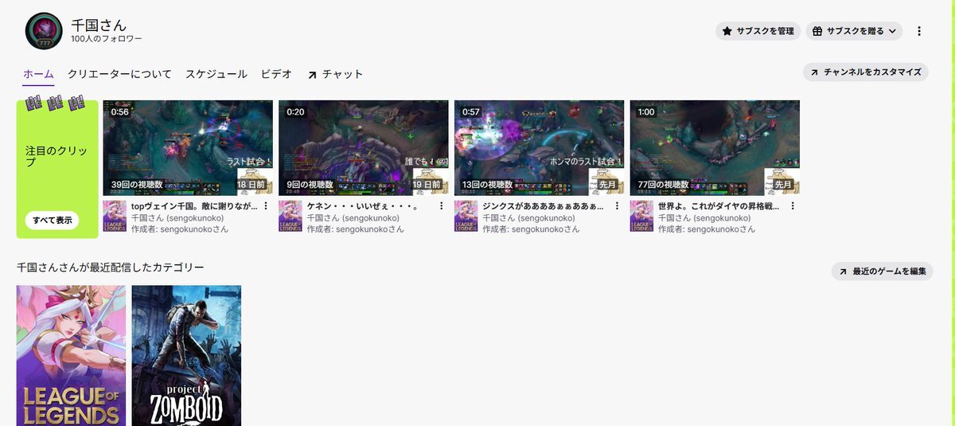Image resolution: width=955 pixels, height=426 pixels.
Task: Open clip title ケネン・・・いいぜぇ・・・。
Action: point(363,206)
